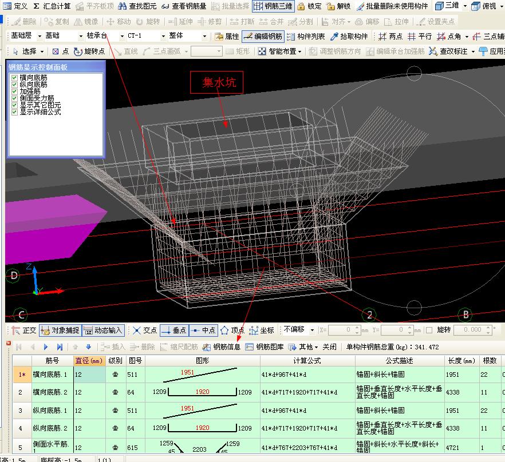Expand the CT-1 component dropdown
Image resolution: width=505 pixels, height=462 pixels.
(x=163, y=36)
